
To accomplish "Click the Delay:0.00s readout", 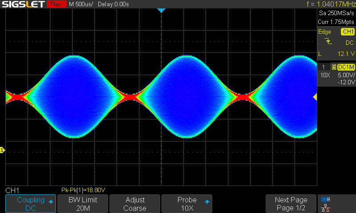I will click(113, 4).
